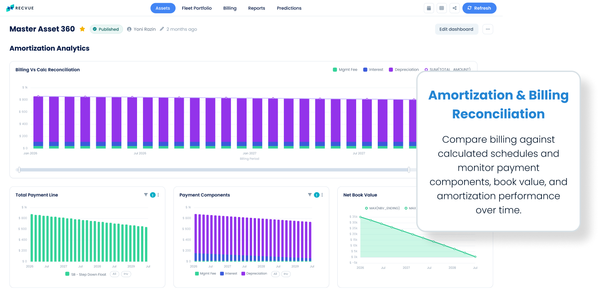Click the right handle of the billing period slider
The height and width of the screenshot is (303, 600).
pyautogui.click(x=409, y=170)
